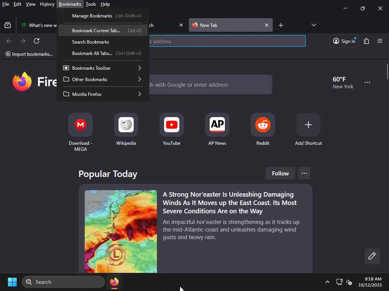The height and width of the screenshot is (291, 389).
Task: Open the Windows Start menu
Action: point(12,282)
